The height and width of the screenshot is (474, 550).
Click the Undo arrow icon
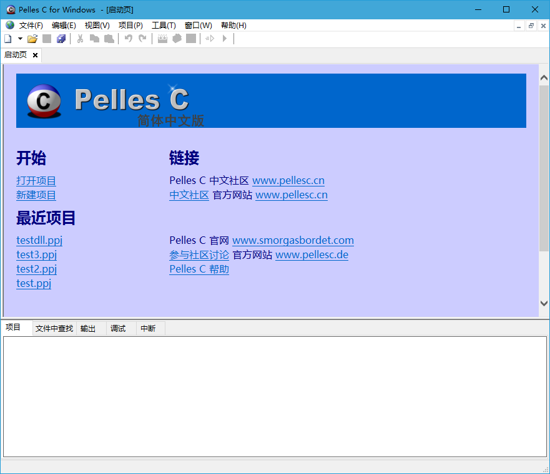[129, 39]
